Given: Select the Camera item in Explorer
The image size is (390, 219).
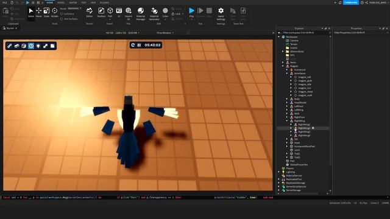Looking at the screenshot, I should click(294, 41).
